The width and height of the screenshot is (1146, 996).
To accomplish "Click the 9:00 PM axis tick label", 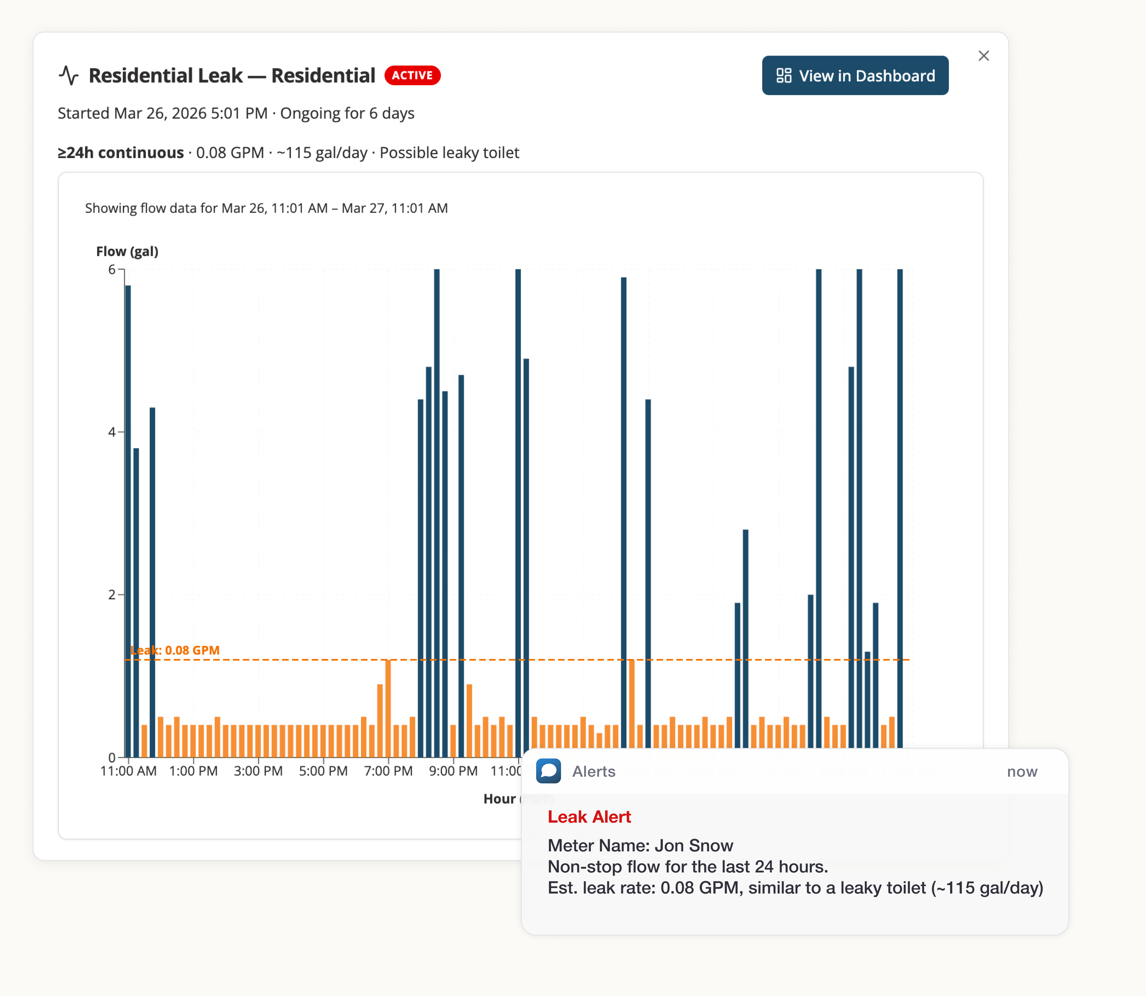I will 453,771.
